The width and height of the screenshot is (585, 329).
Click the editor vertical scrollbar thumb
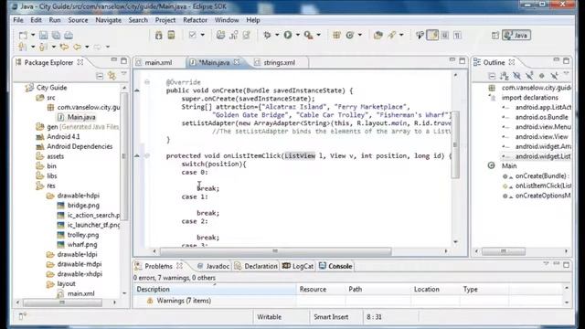455,144
